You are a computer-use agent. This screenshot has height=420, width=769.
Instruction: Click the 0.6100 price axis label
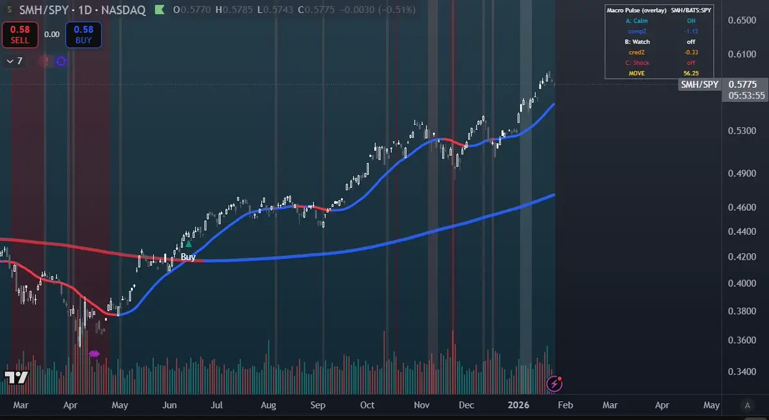point(742,55)
